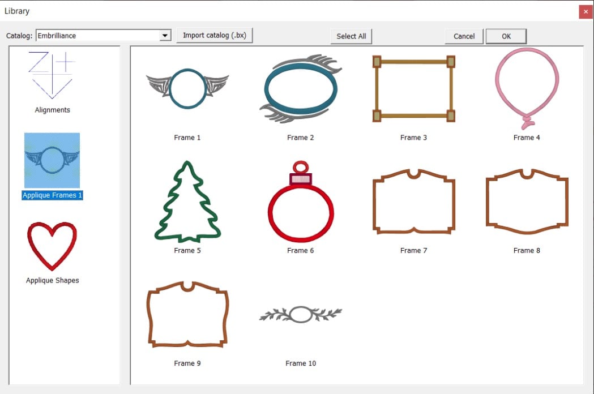This screenshot has height=394, width=594.
Task: Open the Applique Shapes heart category
Action: [x=52, y=246]
